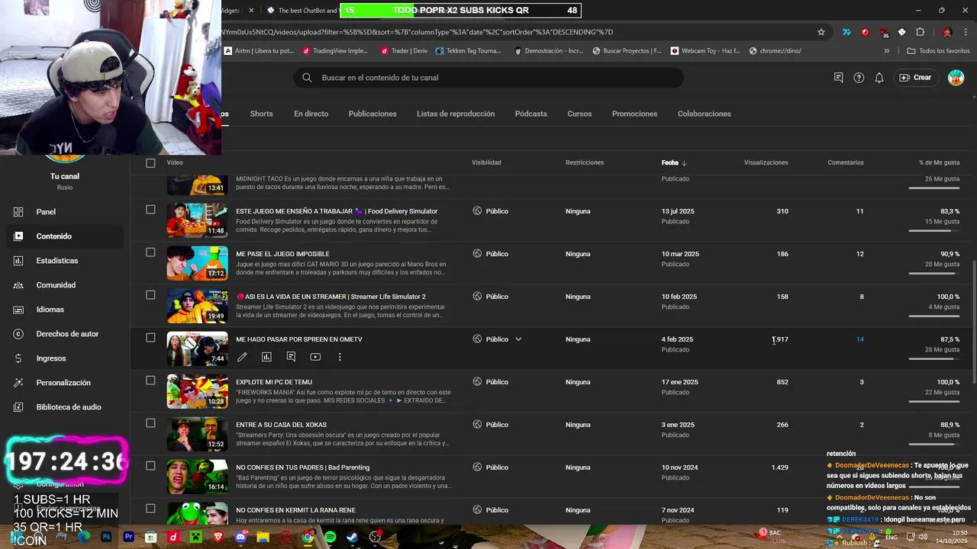Open Premiere Pro from the taskbar
The image size is (977, 549).
tap(128, 537)
